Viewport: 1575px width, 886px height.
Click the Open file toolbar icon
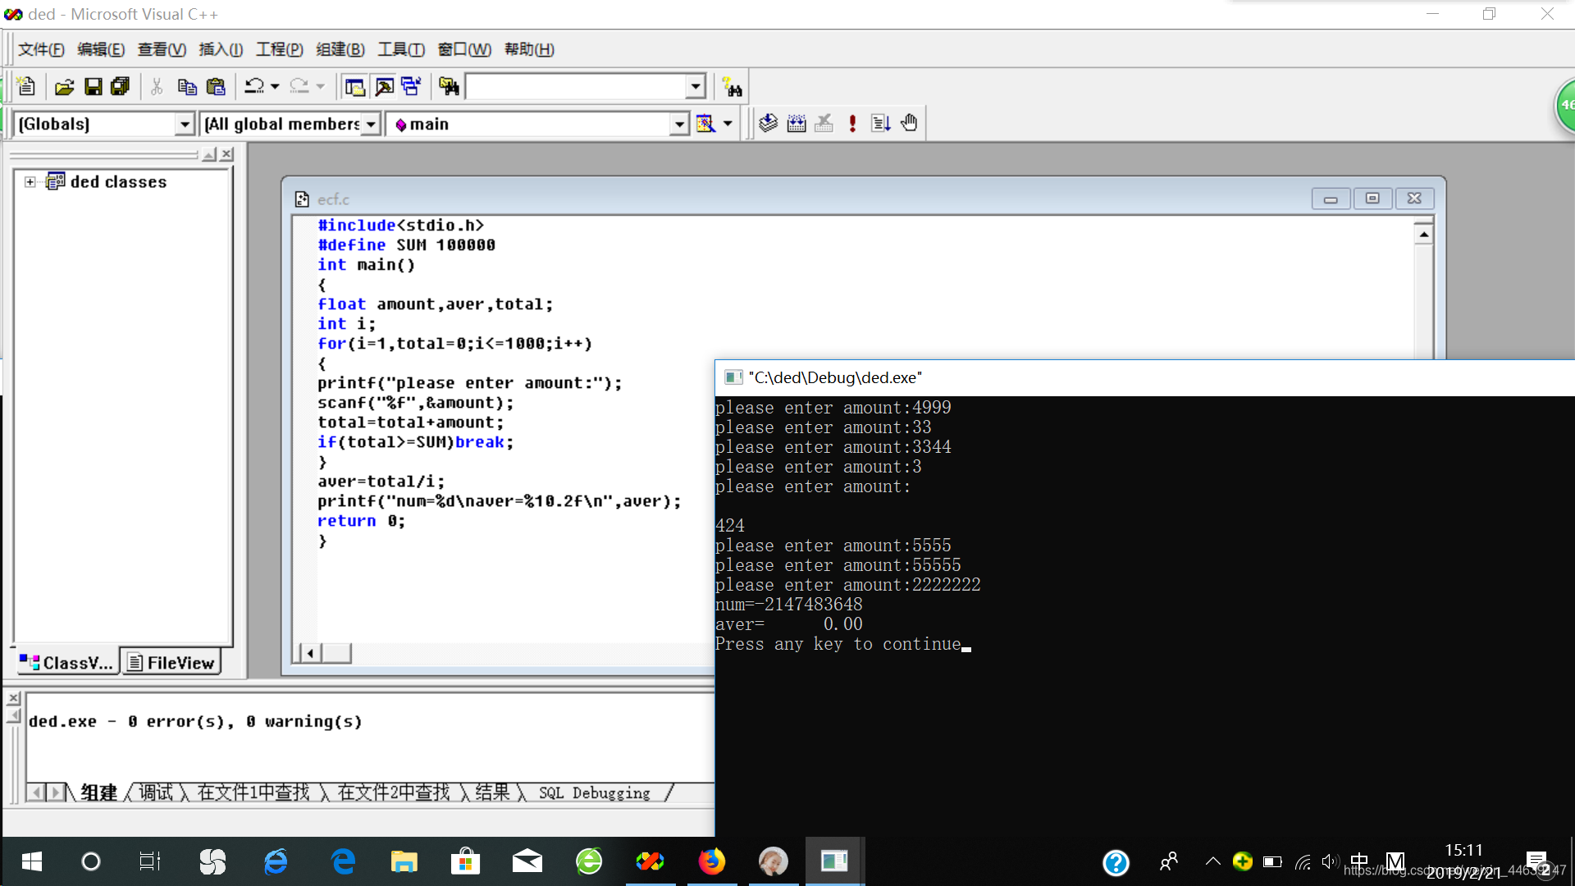pos(64,86)
